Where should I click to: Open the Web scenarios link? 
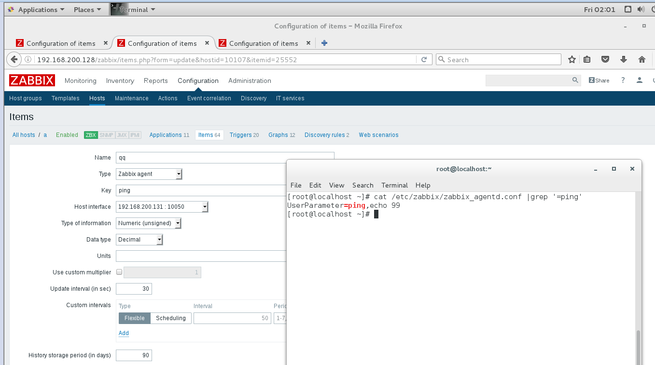pyautogui.click(x=379, y=135)
